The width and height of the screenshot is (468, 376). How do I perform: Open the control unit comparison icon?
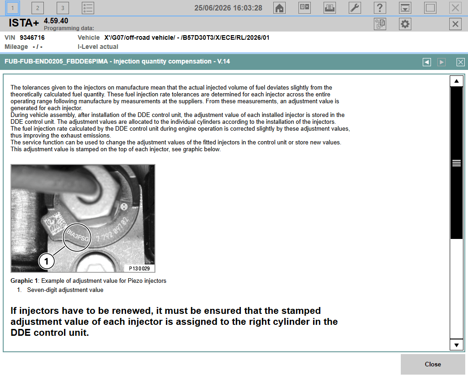[x=304, y=8]
